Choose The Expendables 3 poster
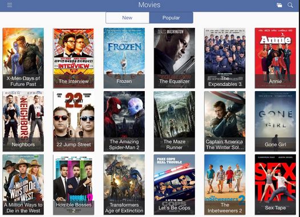Image resolution: width=300 pixels, height=217 pixels. (x=225, y=58)
